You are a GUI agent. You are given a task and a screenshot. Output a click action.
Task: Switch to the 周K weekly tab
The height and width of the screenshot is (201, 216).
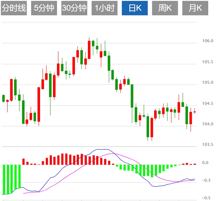[165, 8]
